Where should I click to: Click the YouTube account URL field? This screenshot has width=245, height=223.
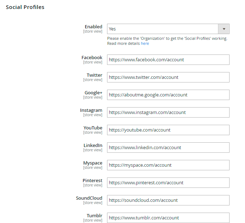168,130
